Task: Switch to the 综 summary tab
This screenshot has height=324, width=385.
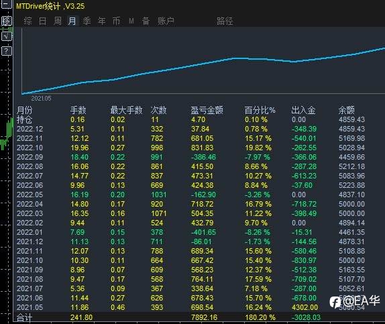Action: click(x=27, y=21)
